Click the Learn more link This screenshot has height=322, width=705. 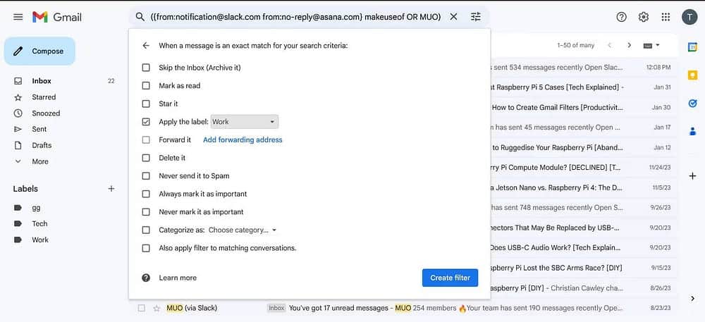[178, 278]
